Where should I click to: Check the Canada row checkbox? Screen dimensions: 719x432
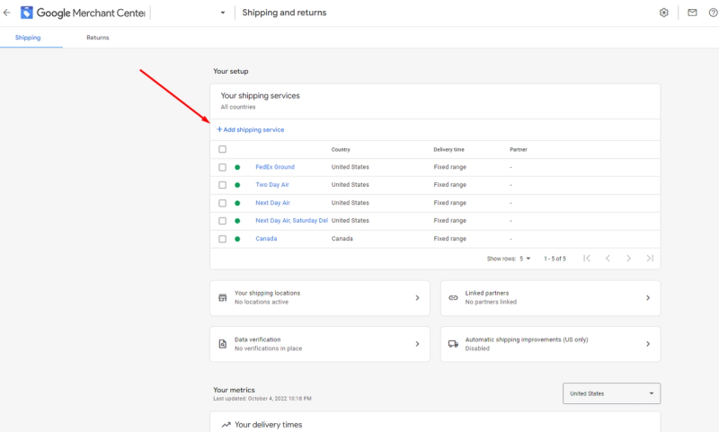pyautogui.click(x=222, y=239)
